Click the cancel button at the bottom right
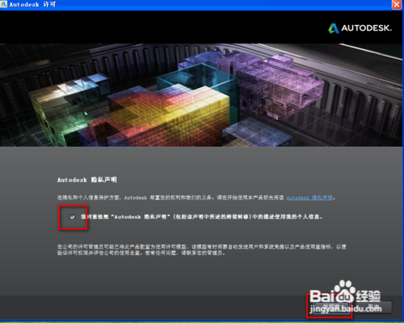The image size is (404, 323). tap(374, 307)
